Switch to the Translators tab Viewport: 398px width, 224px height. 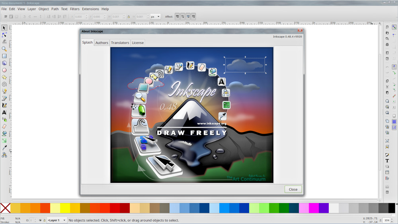120,43
